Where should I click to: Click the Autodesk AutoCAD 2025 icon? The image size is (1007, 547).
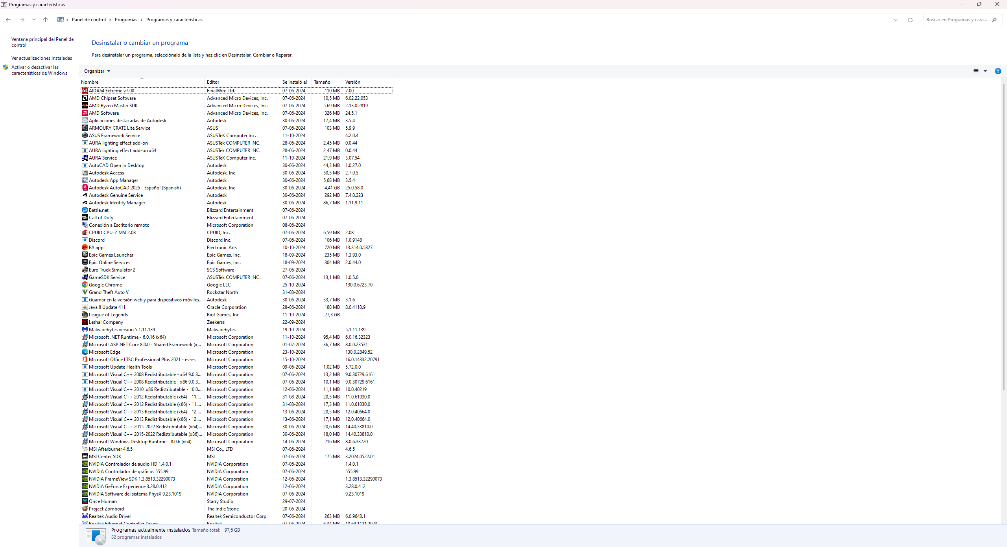tap(85, 188)
